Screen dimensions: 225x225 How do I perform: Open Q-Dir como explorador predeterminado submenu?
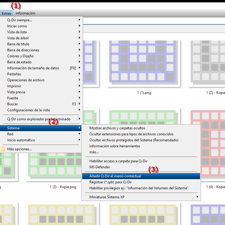coord(41,119)
